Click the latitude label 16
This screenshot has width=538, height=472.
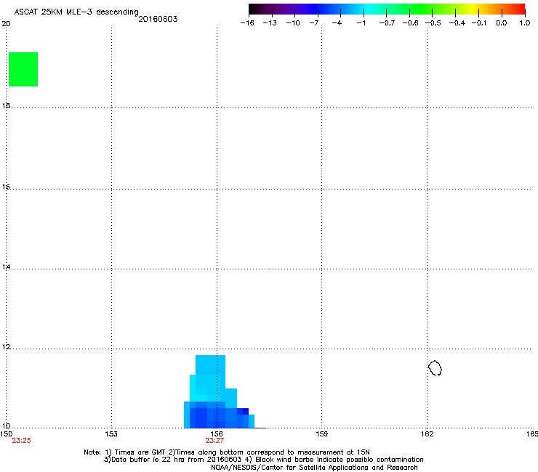tap(6, 187)
